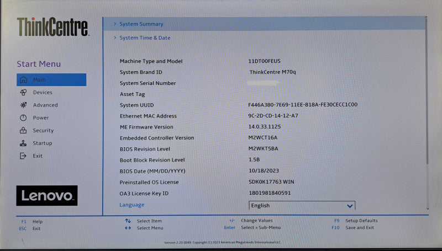Open the System Summary submenu link
442x251 pixels.
pyautogui.click(x=141, y=24)
